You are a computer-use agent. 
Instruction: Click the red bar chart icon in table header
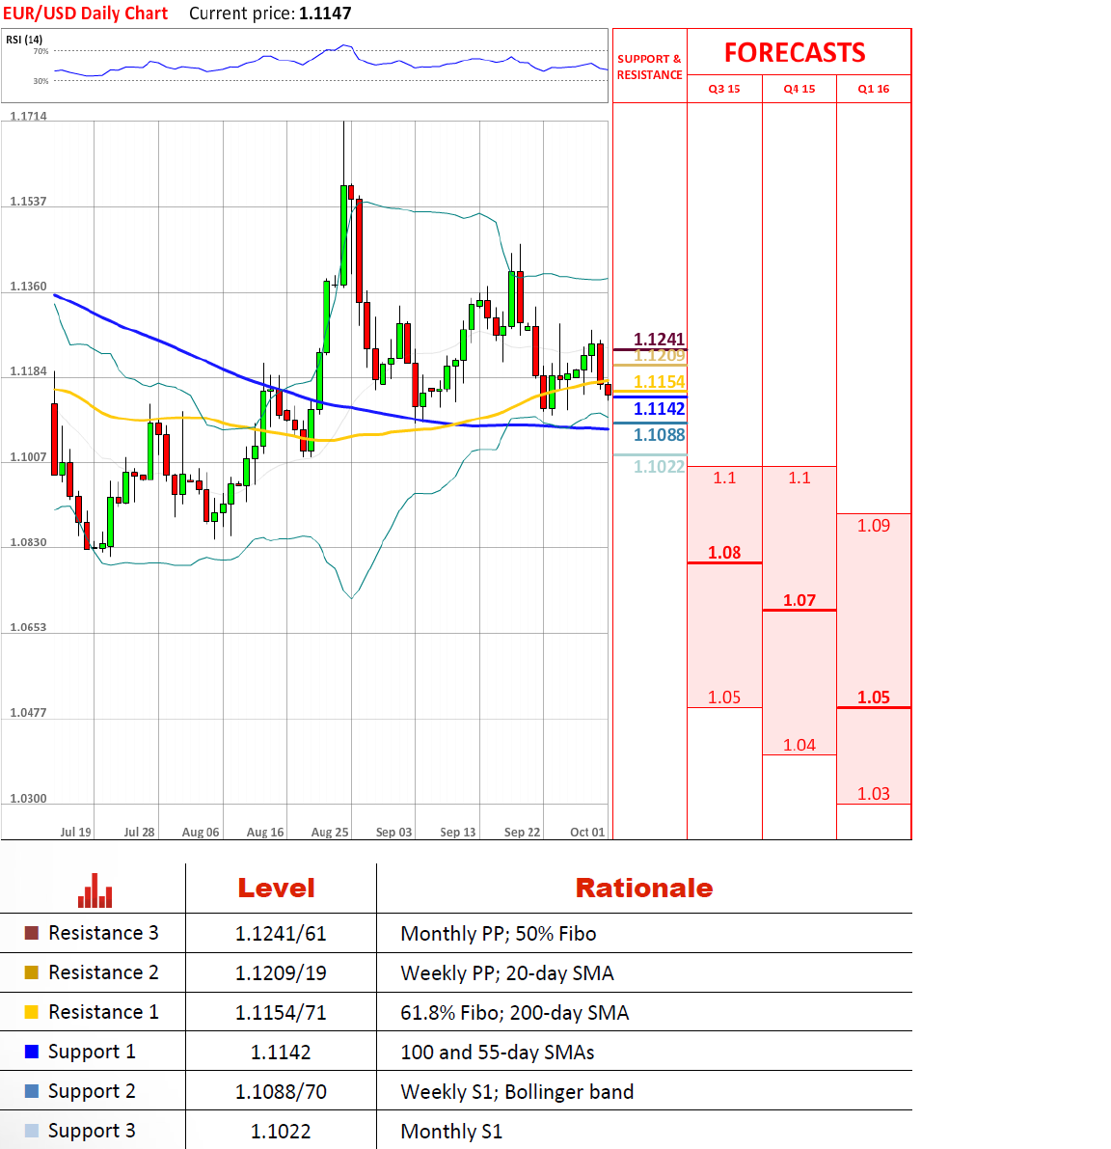click(95, 890)
